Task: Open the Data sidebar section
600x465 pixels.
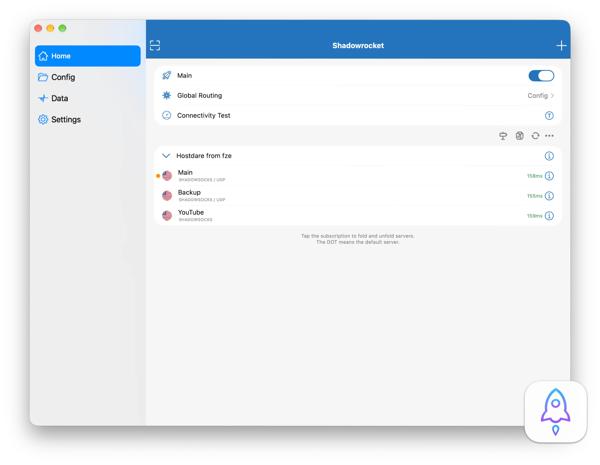Action: [88, 98]
